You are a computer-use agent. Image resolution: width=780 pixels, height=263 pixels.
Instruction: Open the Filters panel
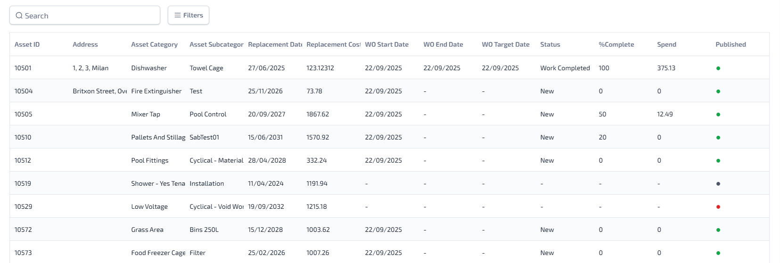[x=189, y=16]
